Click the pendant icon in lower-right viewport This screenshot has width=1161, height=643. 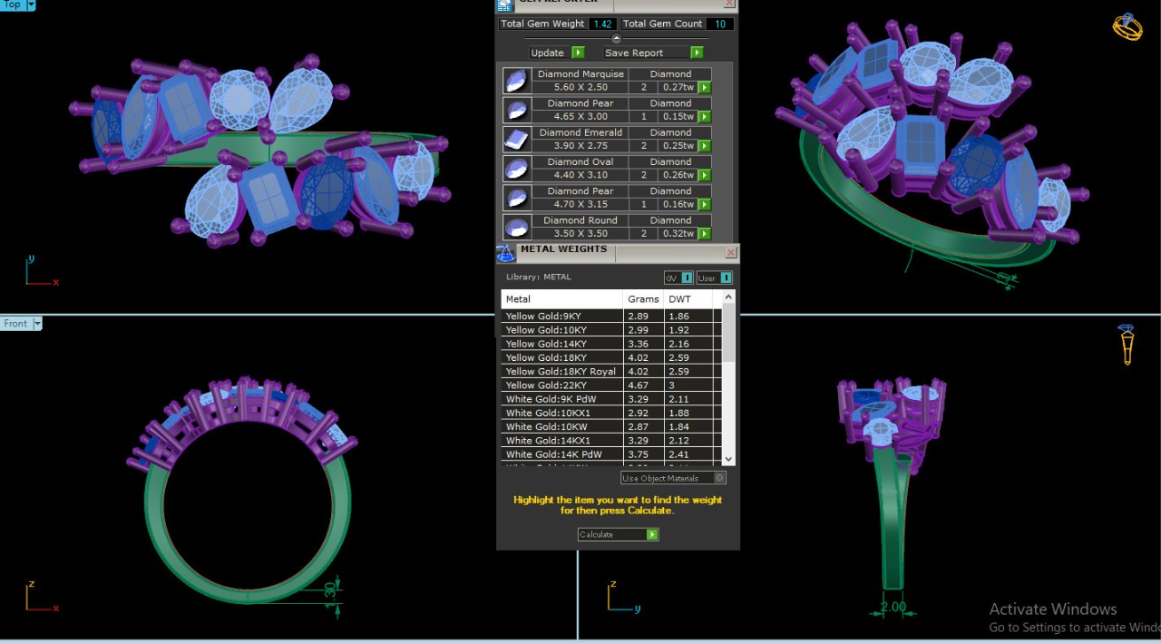pyautogui.click(x=1127, y=345)
